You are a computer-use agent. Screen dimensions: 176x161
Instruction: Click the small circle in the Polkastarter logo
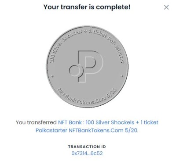75,71
